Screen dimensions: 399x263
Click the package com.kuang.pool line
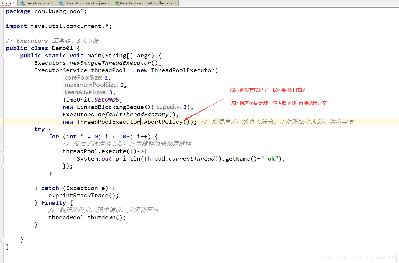coord(46,11)
